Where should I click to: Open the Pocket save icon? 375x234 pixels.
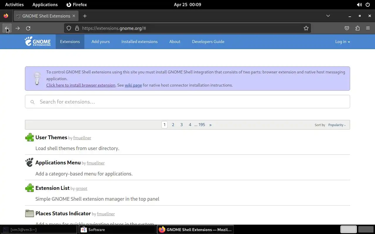point(347,28)
